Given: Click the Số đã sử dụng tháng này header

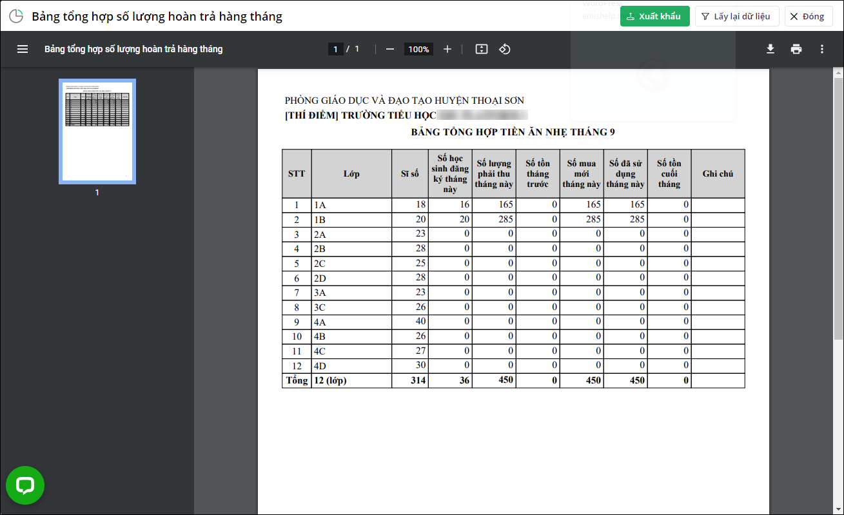Looking at the screenshot, I should coord(625,173).
